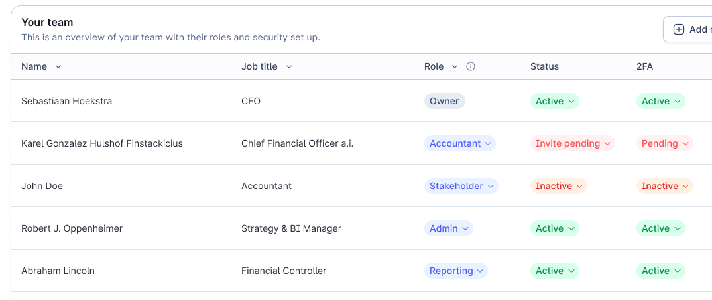Click the 2FA column header
The width and height of the screenshot is (712, 300).
(644, 66)
